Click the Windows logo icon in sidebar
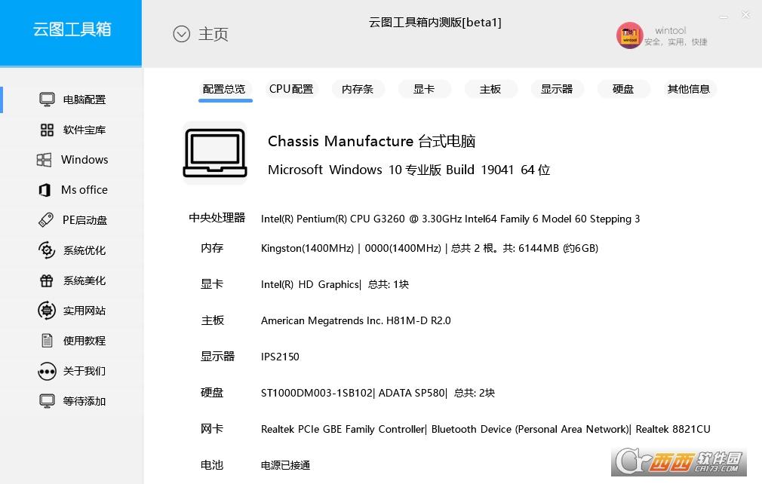 click(x=45, y=160)
